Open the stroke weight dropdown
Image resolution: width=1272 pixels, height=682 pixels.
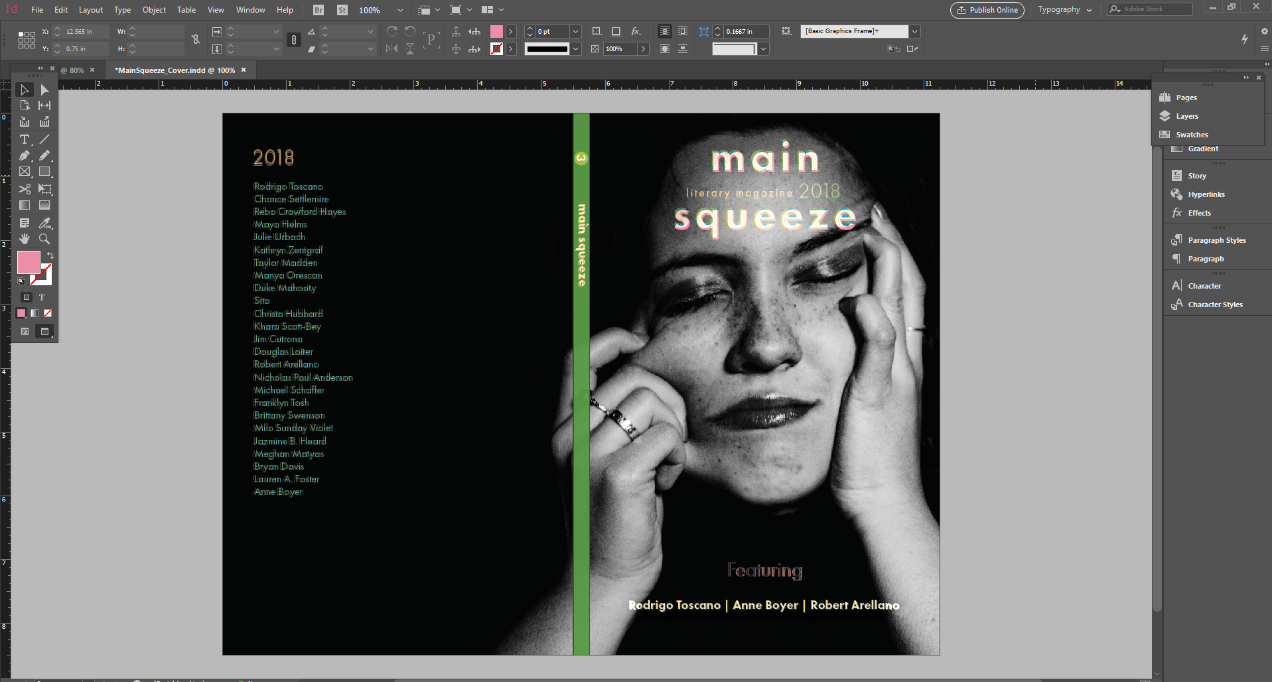[x=576, y=31]
